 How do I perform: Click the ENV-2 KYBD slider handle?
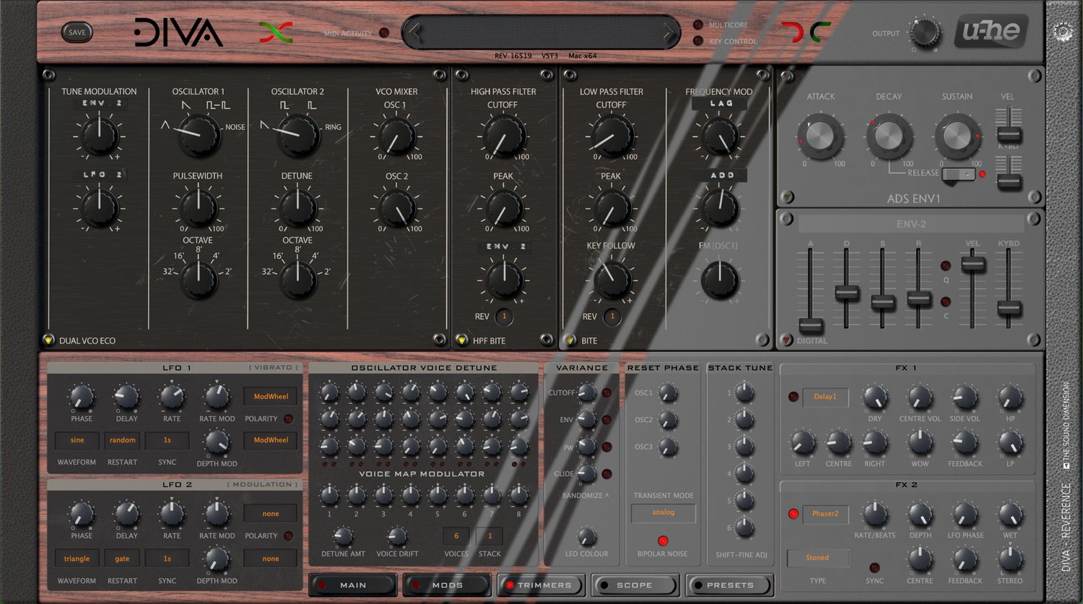pyautogui.click(x=1009, y=308)
